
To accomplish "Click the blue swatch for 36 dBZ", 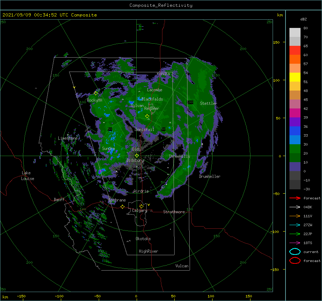I will 295,131.
